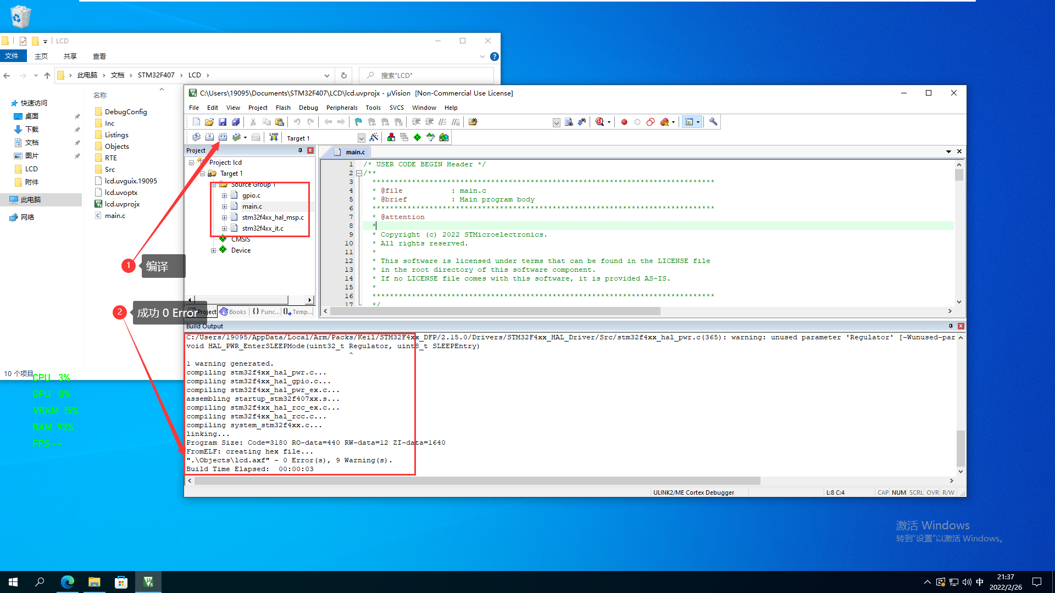The height and width of the screenshot is (593, 1055).
Task: Open Options for Target magic wand icon
Action: [x=374, y=137]
